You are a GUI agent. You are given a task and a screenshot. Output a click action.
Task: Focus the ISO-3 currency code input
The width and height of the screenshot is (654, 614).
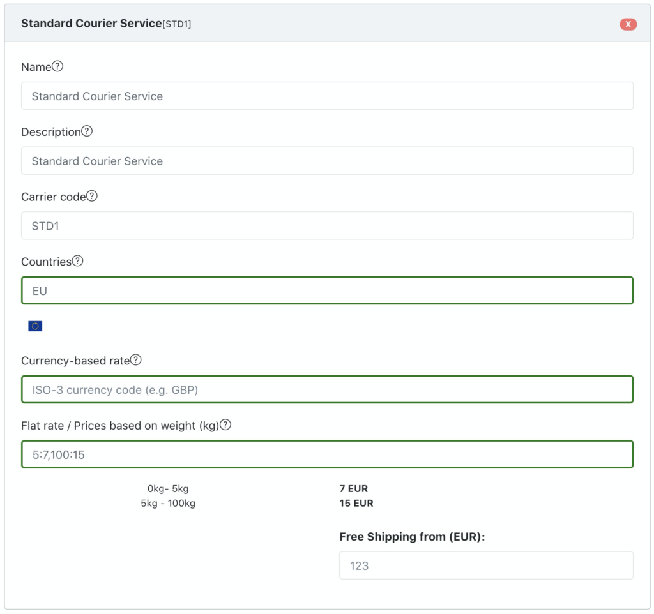[x=327, y=389]
